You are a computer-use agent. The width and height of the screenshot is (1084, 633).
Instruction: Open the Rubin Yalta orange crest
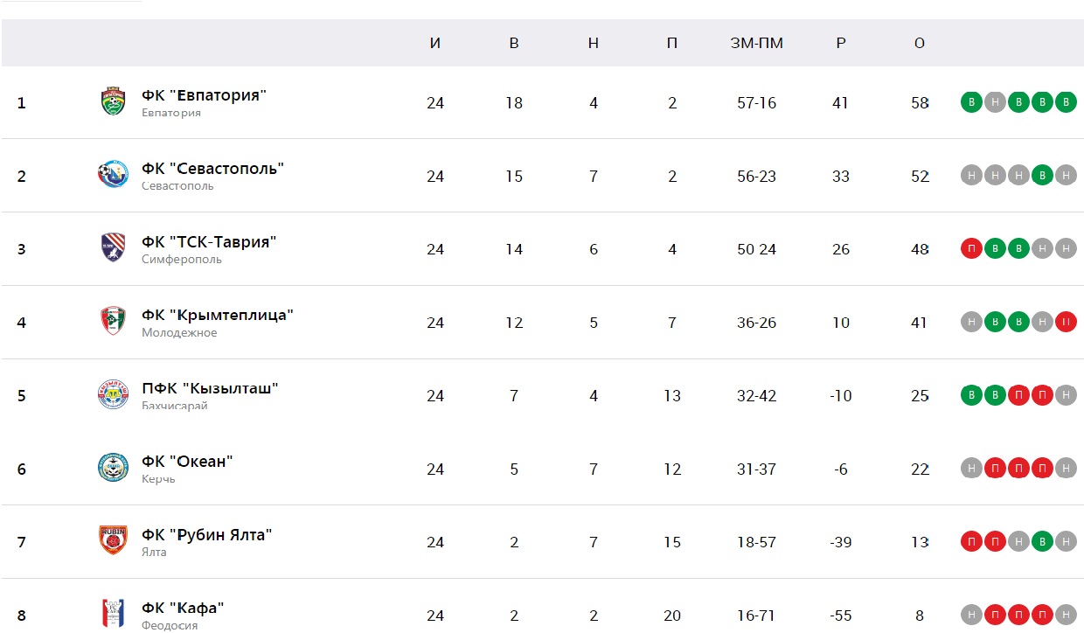[113, 541]
